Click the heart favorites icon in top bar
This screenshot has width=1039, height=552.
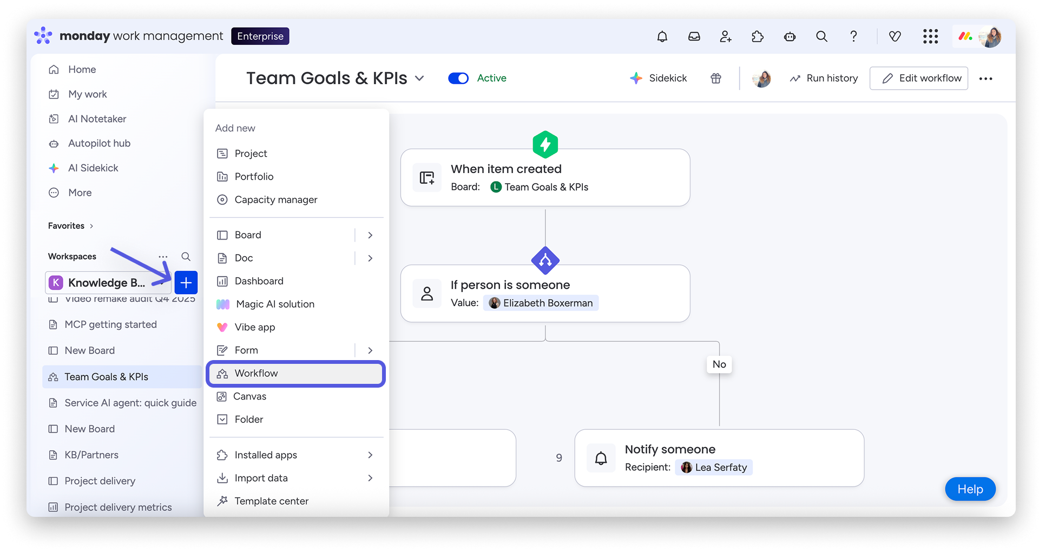(895, 36)
